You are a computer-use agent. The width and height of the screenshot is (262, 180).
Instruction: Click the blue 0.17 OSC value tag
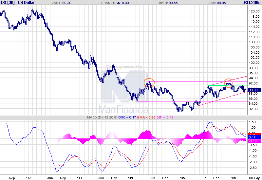254,137
